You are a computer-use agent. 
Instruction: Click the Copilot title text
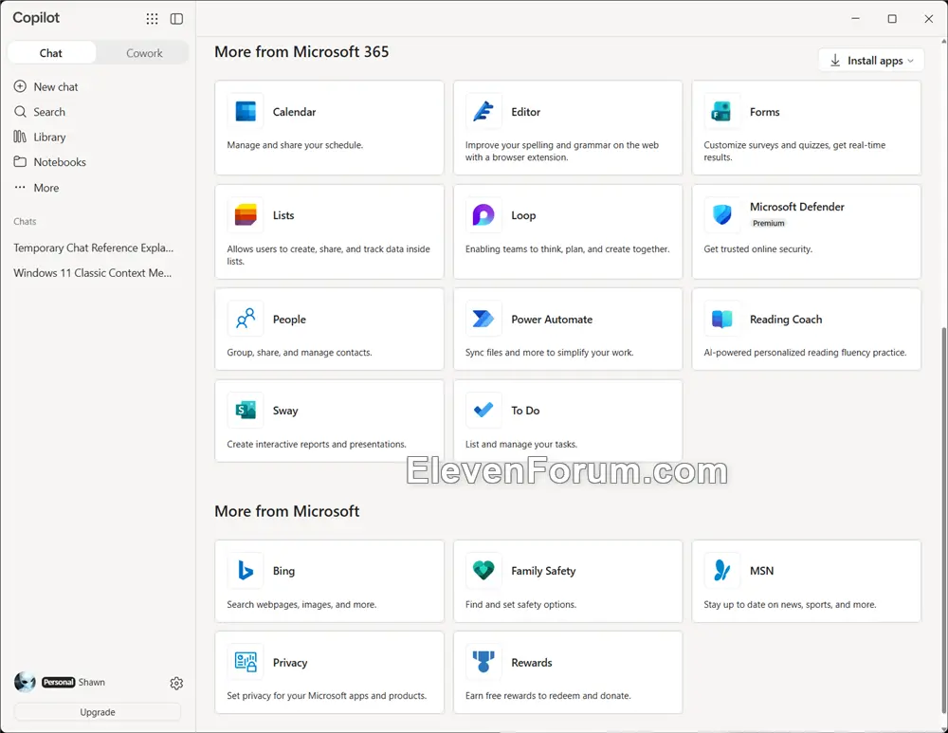[36, 17]
